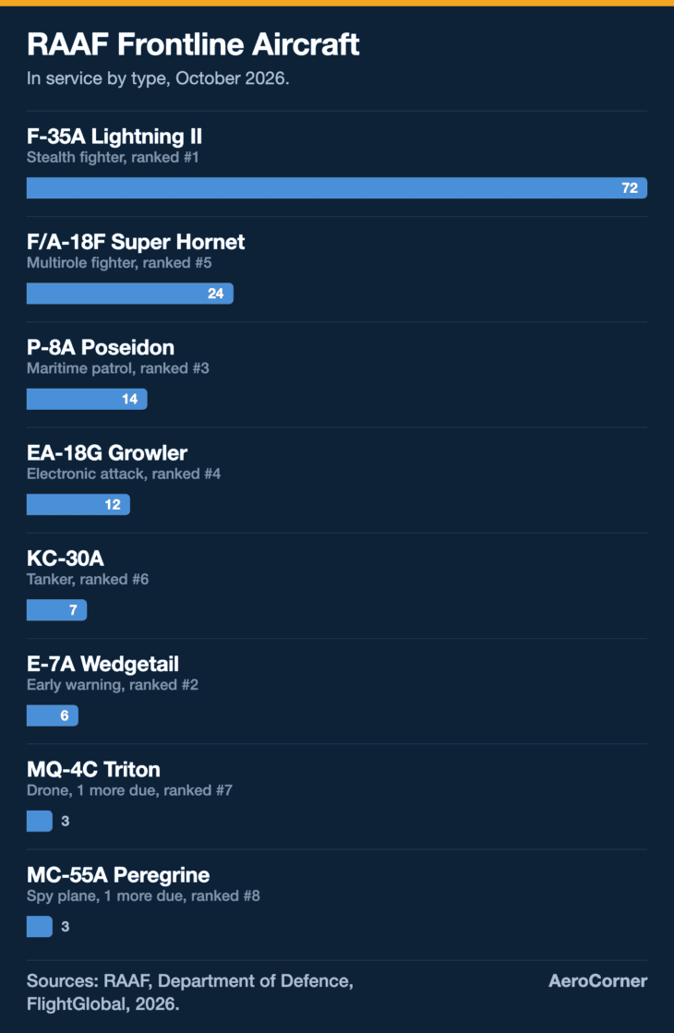
Task: Select the KC-30A heading
Action: [66, 558]
